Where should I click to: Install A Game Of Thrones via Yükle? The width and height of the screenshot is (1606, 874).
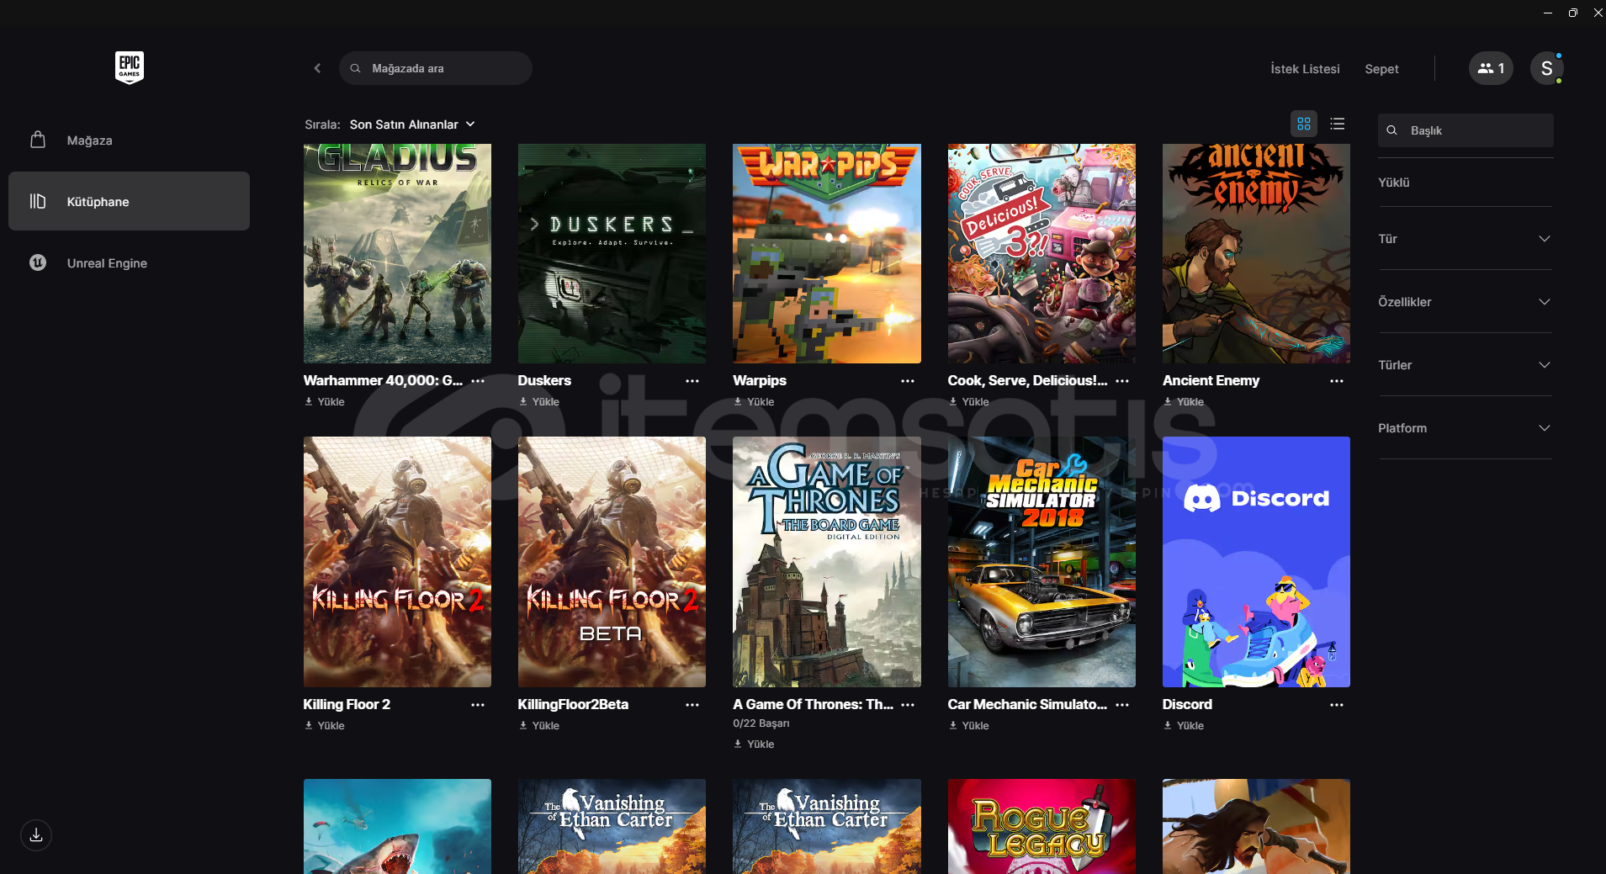coord(754,744)
